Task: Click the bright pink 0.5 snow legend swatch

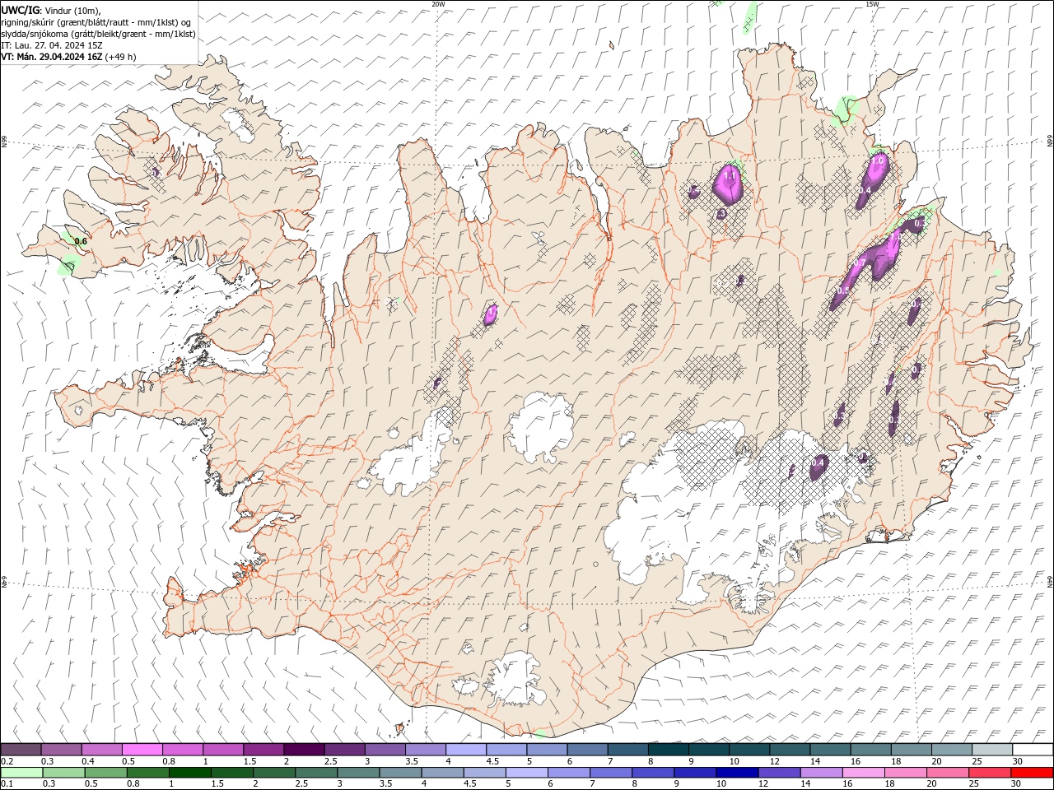Action: 142,749
